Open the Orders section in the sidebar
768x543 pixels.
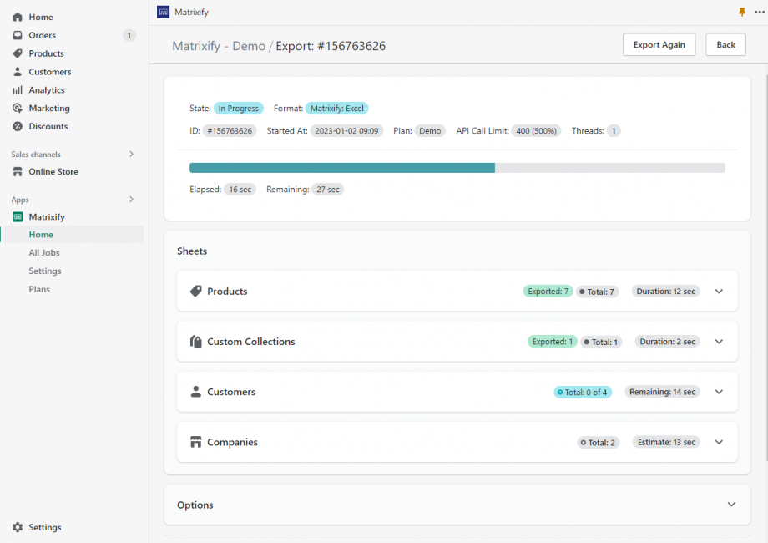37,35
